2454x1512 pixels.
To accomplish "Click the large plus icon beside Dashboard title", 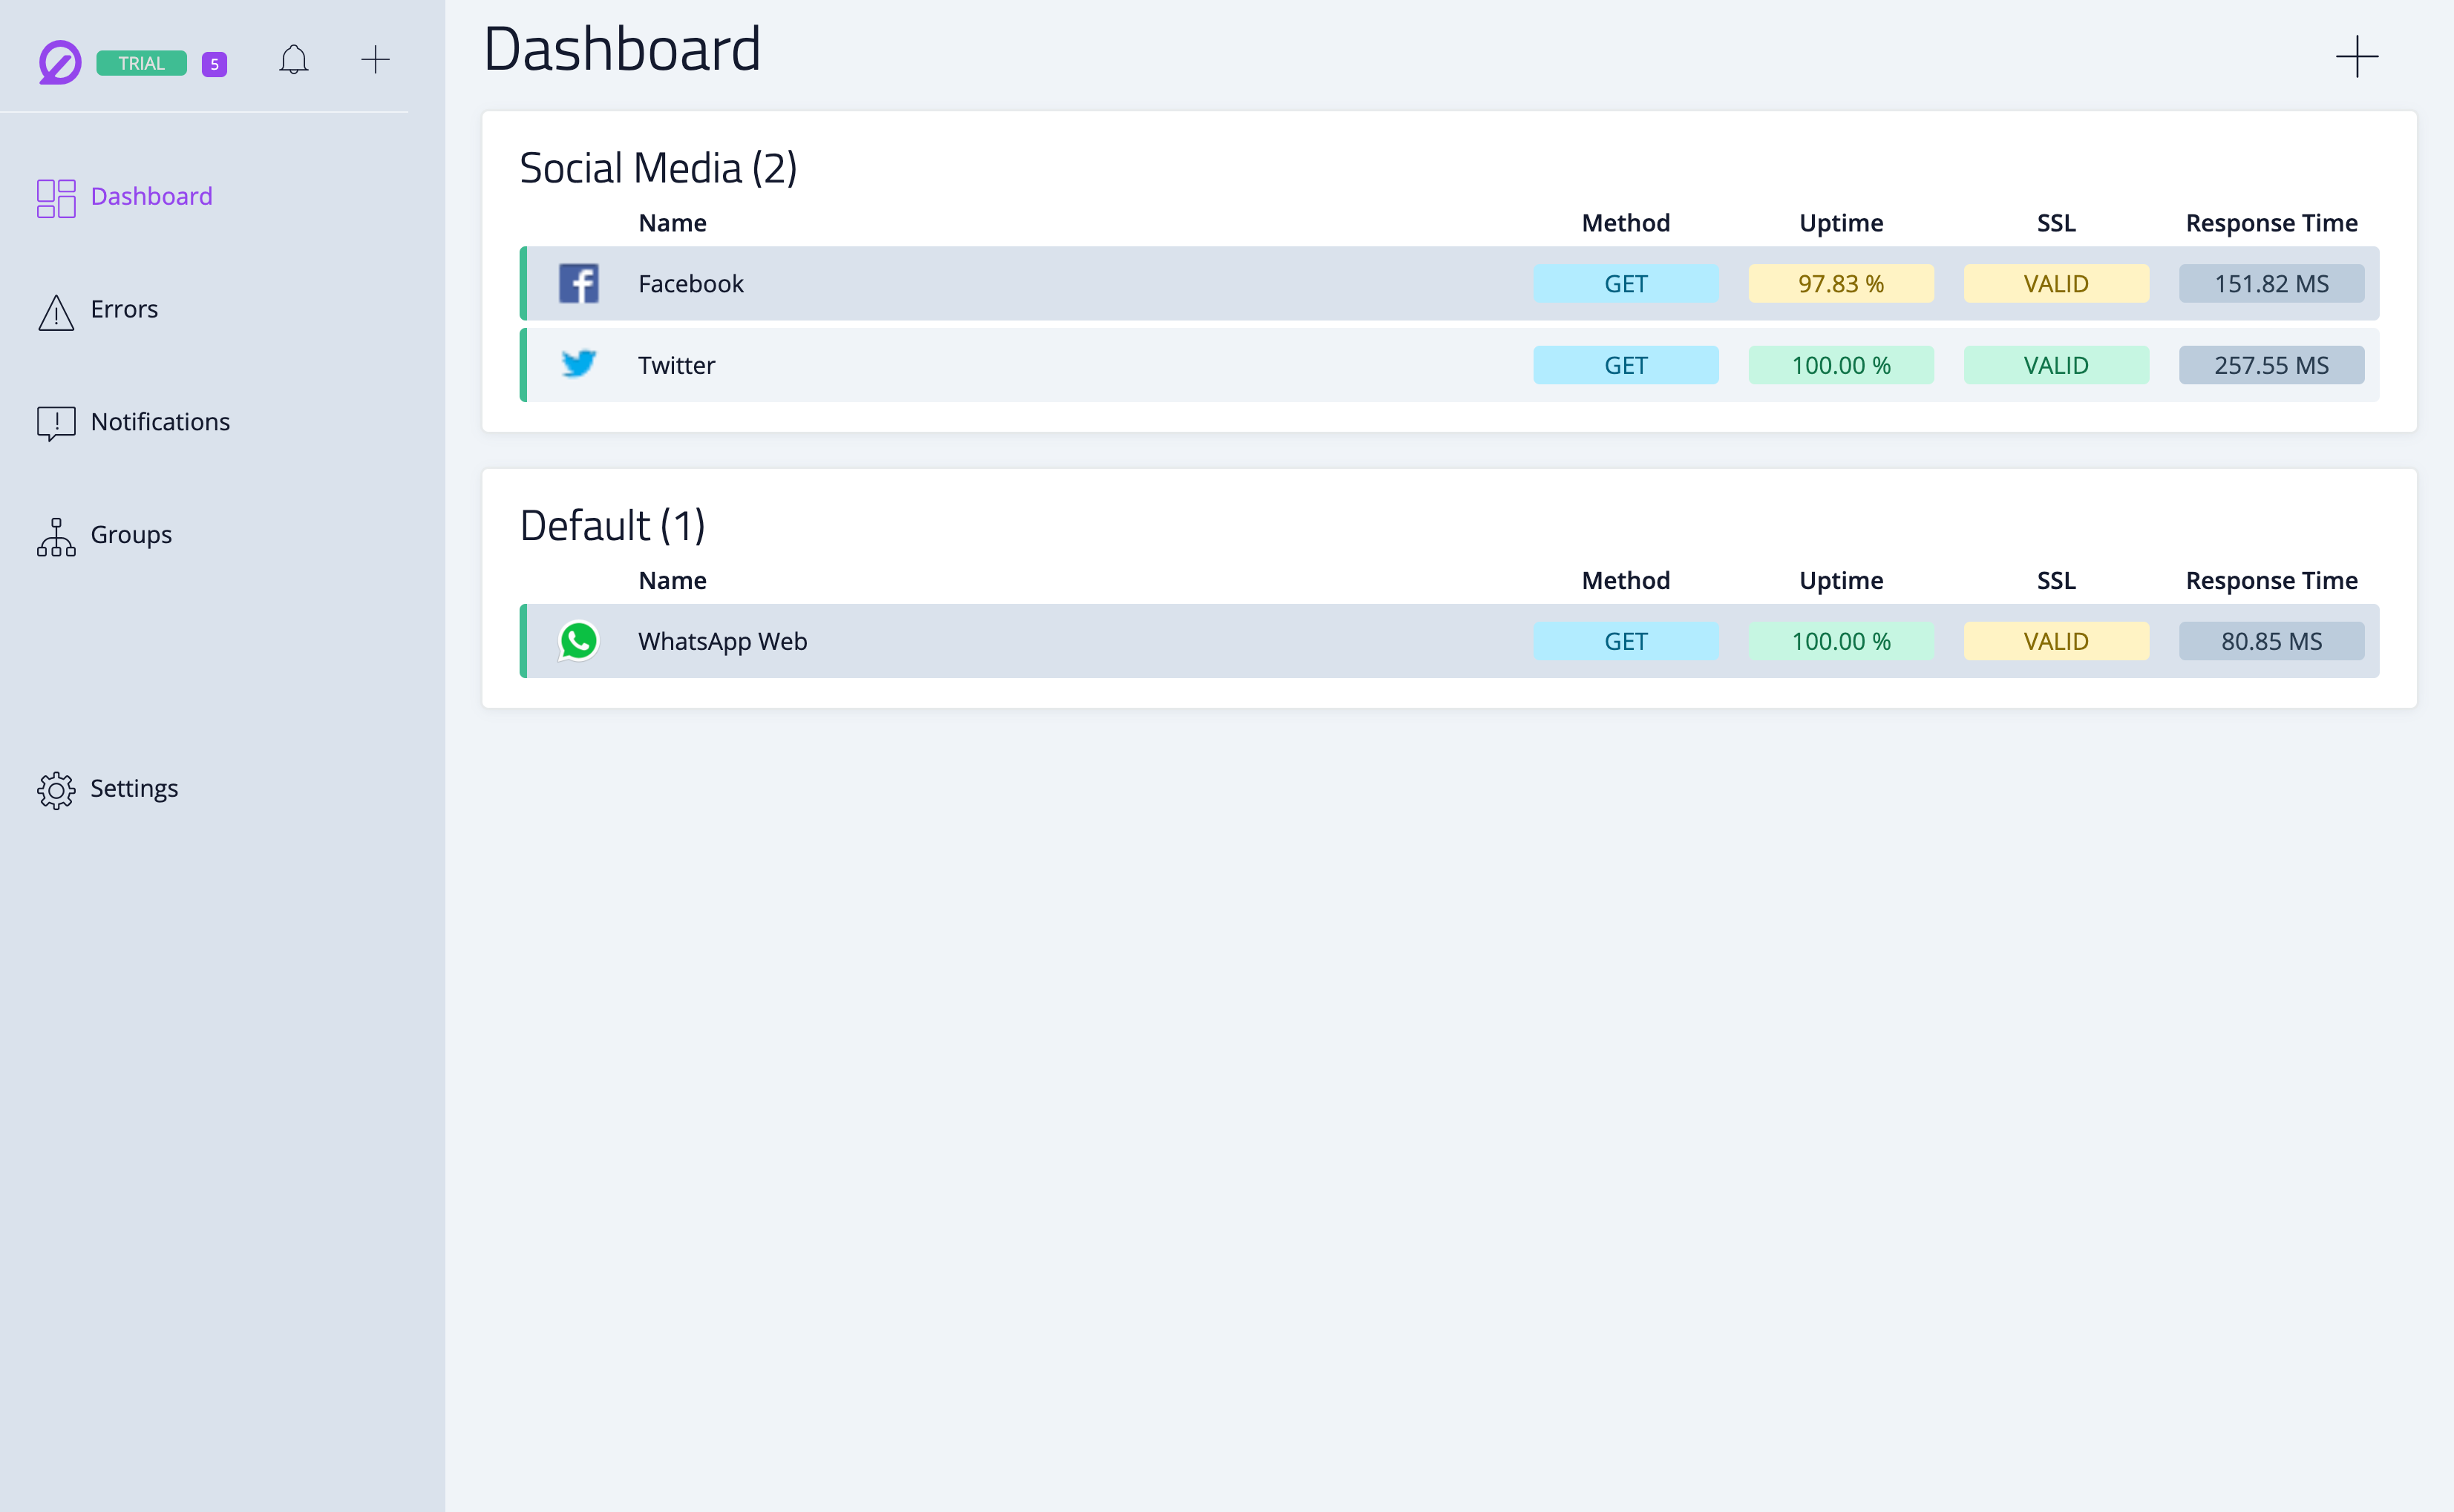I will click(x=2356, y=57).
